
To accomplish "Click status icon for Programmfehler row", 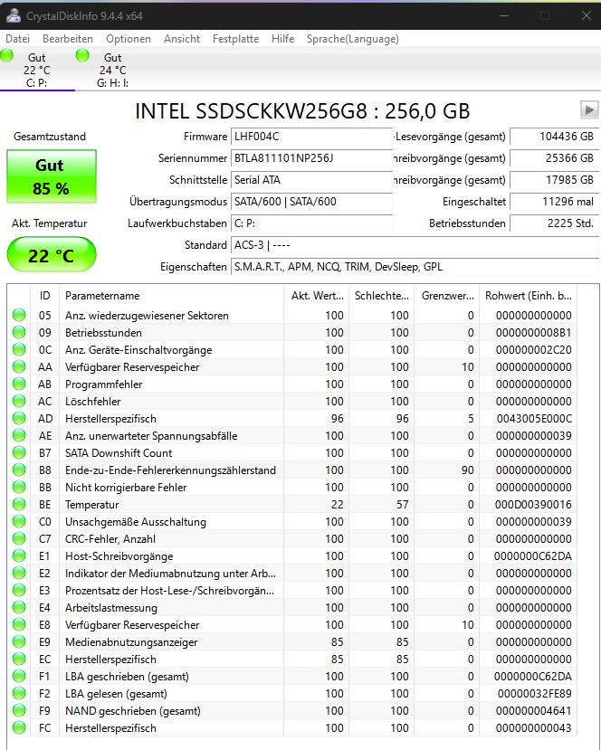I will (x=19, y=384).
